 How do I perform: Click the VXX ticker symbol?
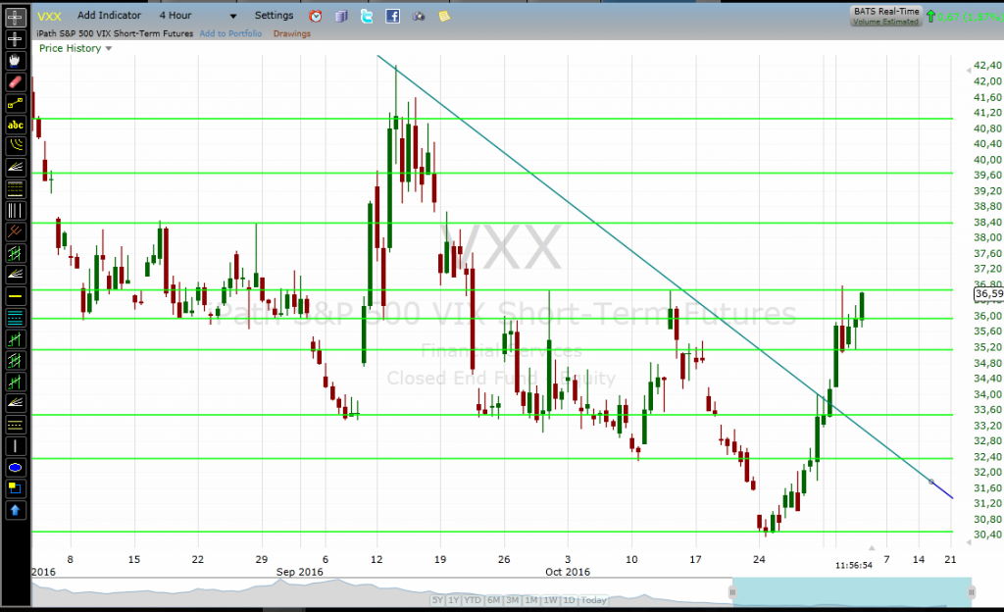point(49,16)
